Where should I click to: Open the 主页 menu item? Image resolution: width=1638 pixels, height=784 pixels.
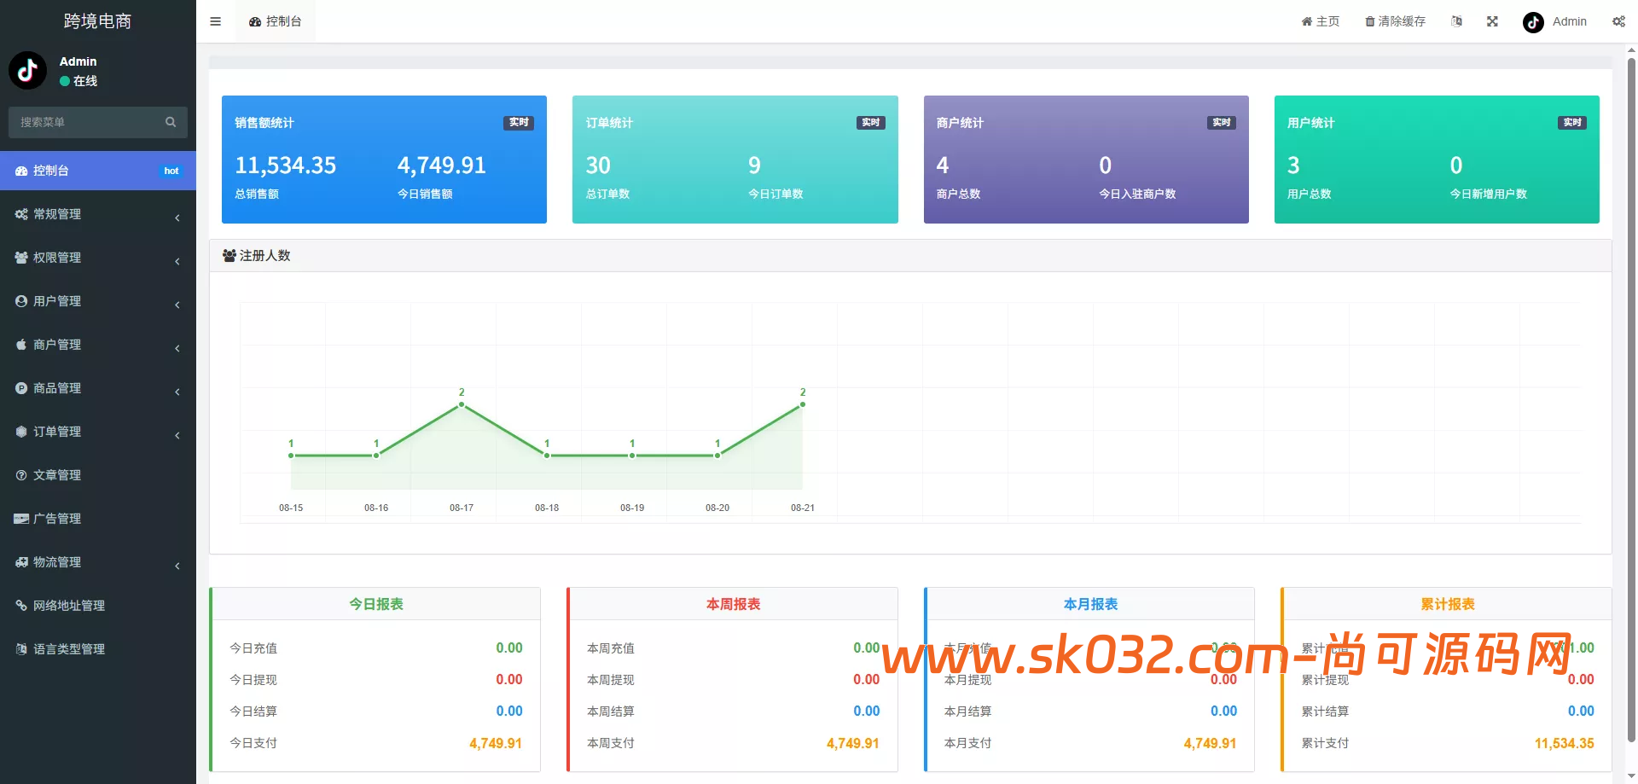(x=1321, y=21)
